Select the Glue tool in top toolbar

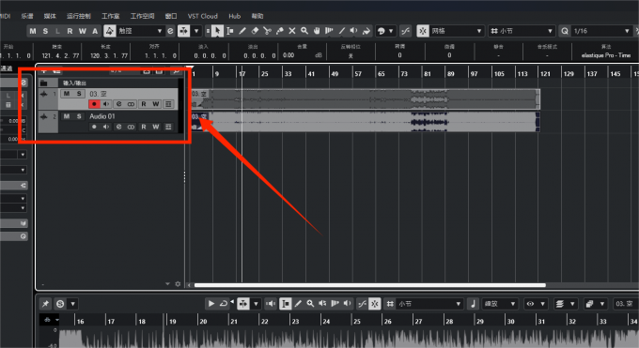coord(280,31)
